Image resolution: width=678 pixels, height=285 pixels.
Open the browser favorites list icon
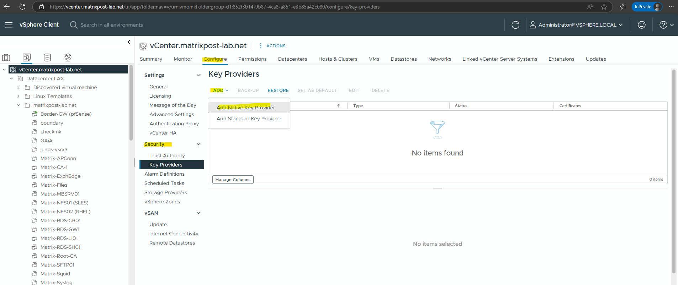(623, 7)
